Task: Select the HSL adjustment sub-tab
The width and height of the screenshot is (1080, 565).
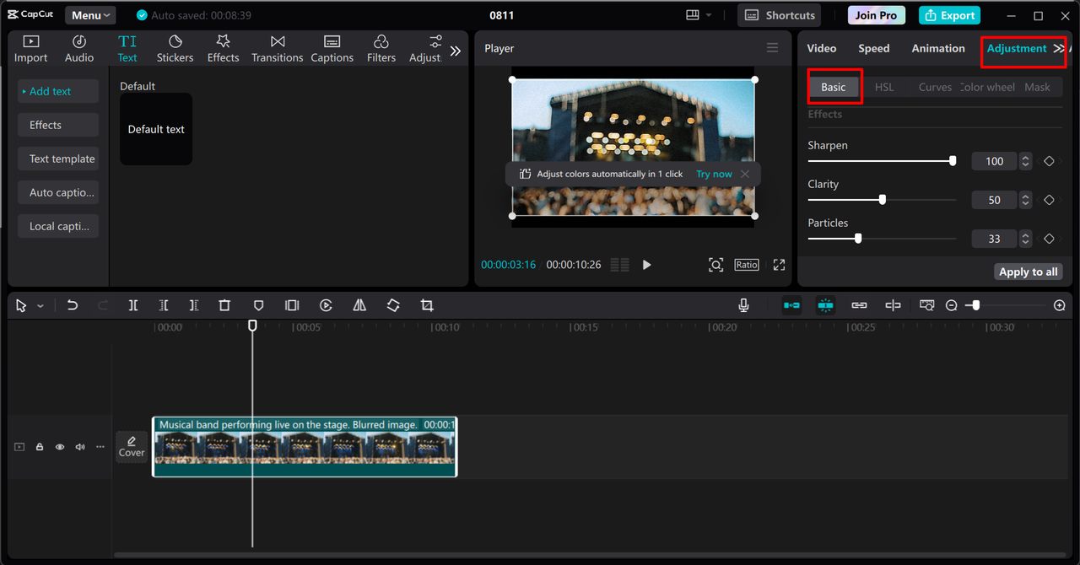Action: (x=884, y=87)
